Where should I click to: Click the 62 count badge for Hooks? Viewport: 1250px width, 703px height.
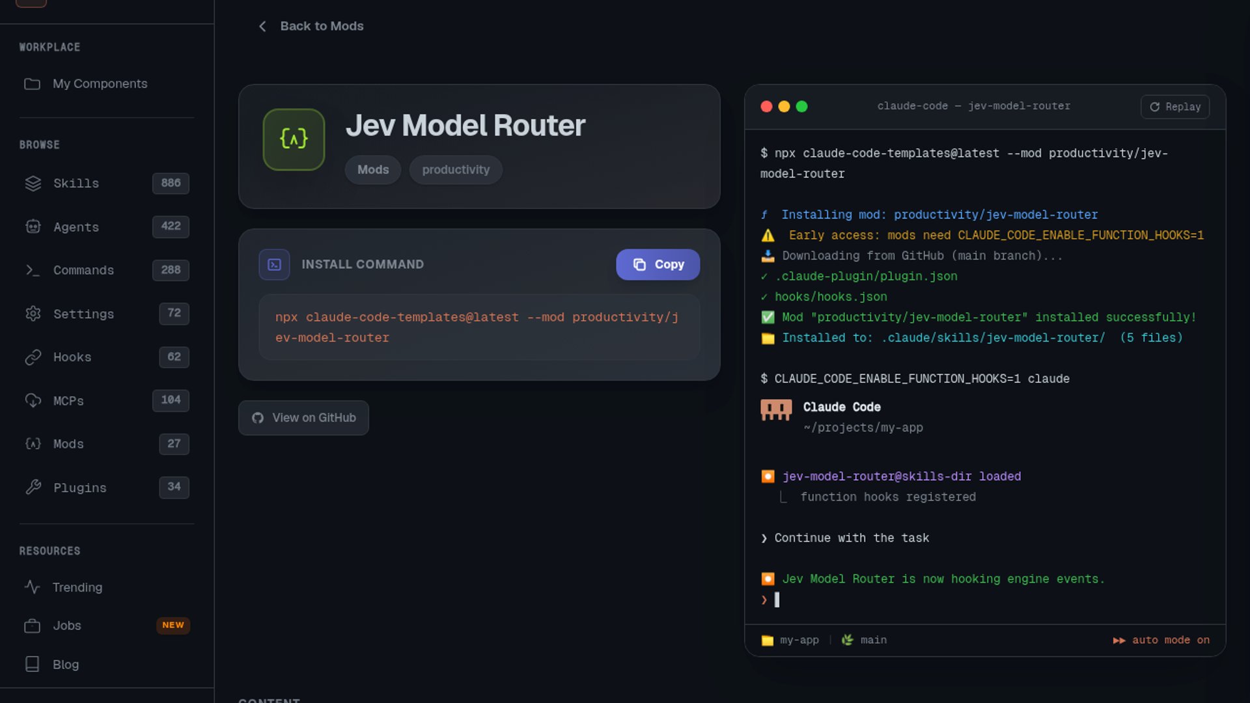pos(174,357)
